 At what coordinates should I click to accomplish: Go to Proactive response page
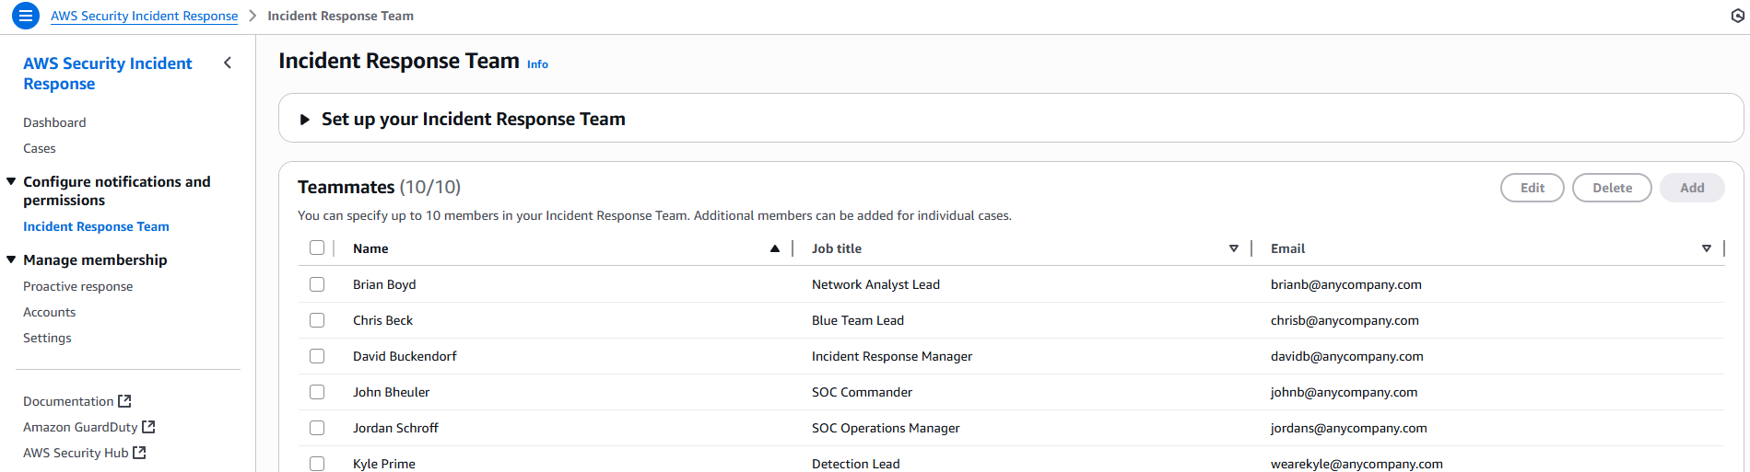point(77,286)
